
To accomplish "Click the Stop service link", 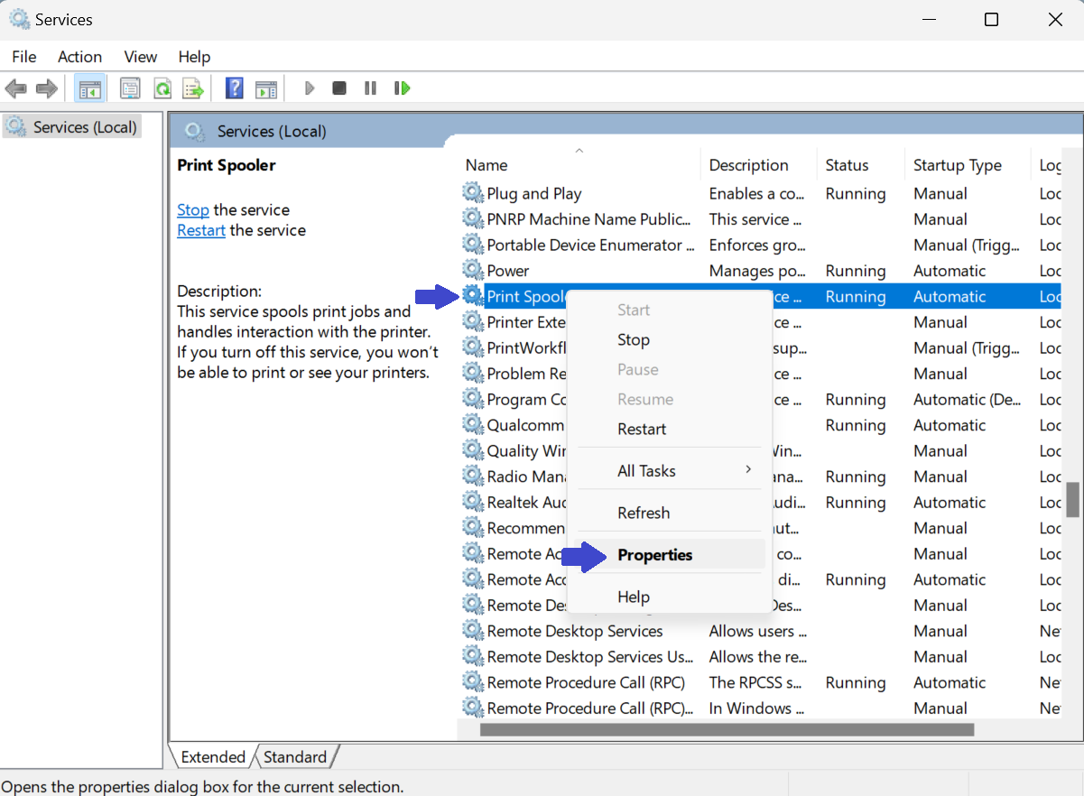I will tap(193, 209).
